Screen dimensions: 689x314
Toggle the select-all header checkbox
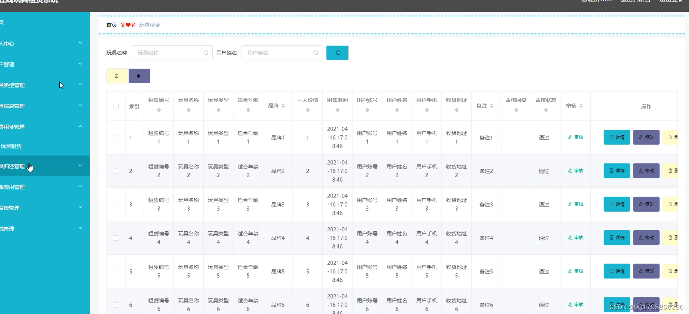116,106
